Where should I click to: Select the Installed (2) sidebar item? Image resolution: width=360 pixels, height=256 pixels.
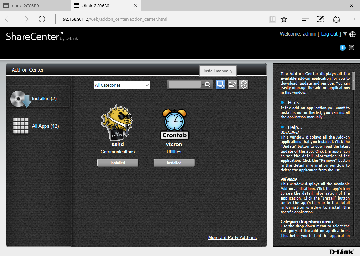click(38, 98)
